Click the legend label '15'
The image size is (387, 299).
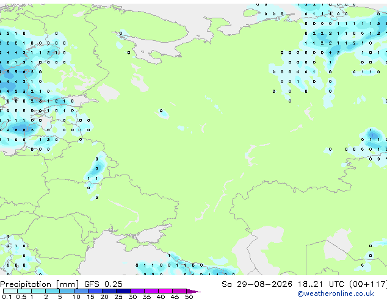[90, 297]
